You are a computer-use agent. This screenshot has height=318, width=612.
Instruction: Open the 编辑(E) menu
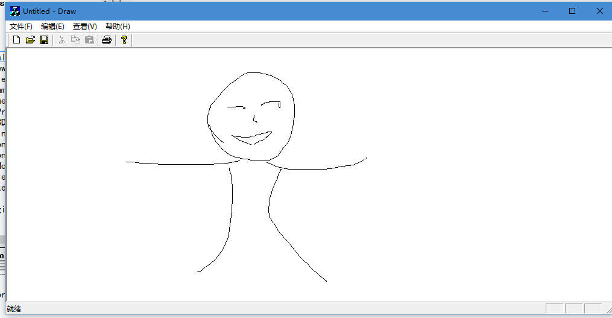(x=52, y=27)
